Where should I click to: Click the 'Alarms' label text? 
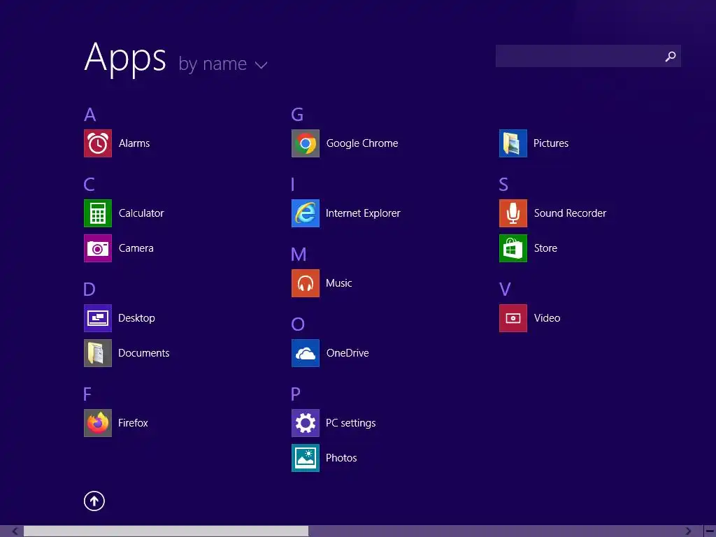[x=134, y=143]
